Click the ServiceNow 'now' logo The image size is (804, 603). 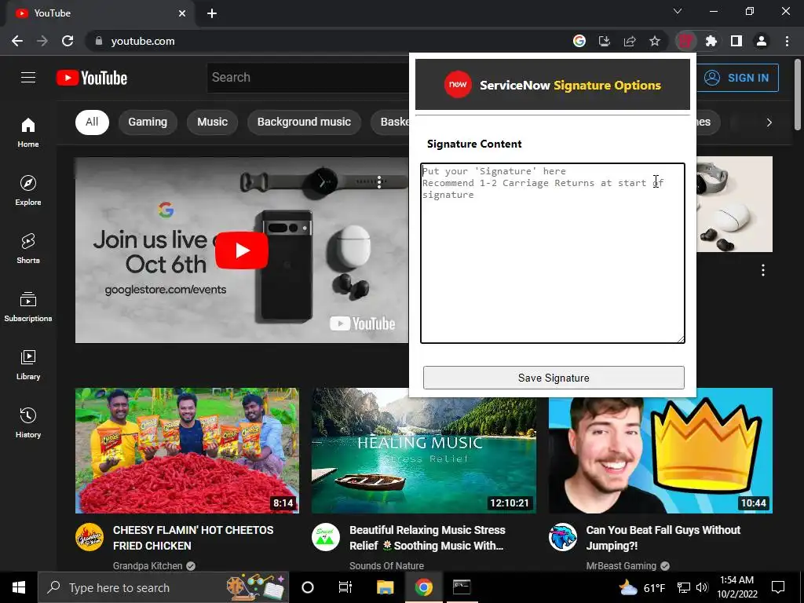pyautogui.click(x=458, y=85)
